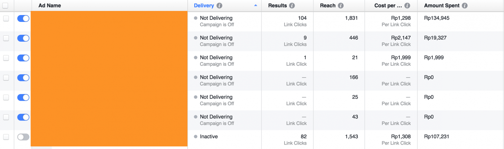The image size is (504, 149).
Task: Tick checkbox for the Inactive ad row
Action: click(x=6, y=137)
